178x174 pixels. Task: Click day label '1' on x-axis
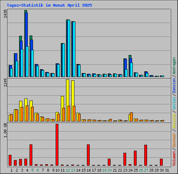(x=11, y=170)
